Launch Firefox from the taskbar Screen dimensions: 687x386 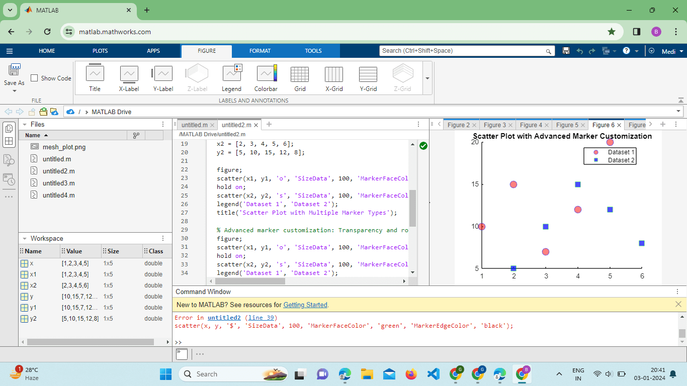(x=411, y=374)
